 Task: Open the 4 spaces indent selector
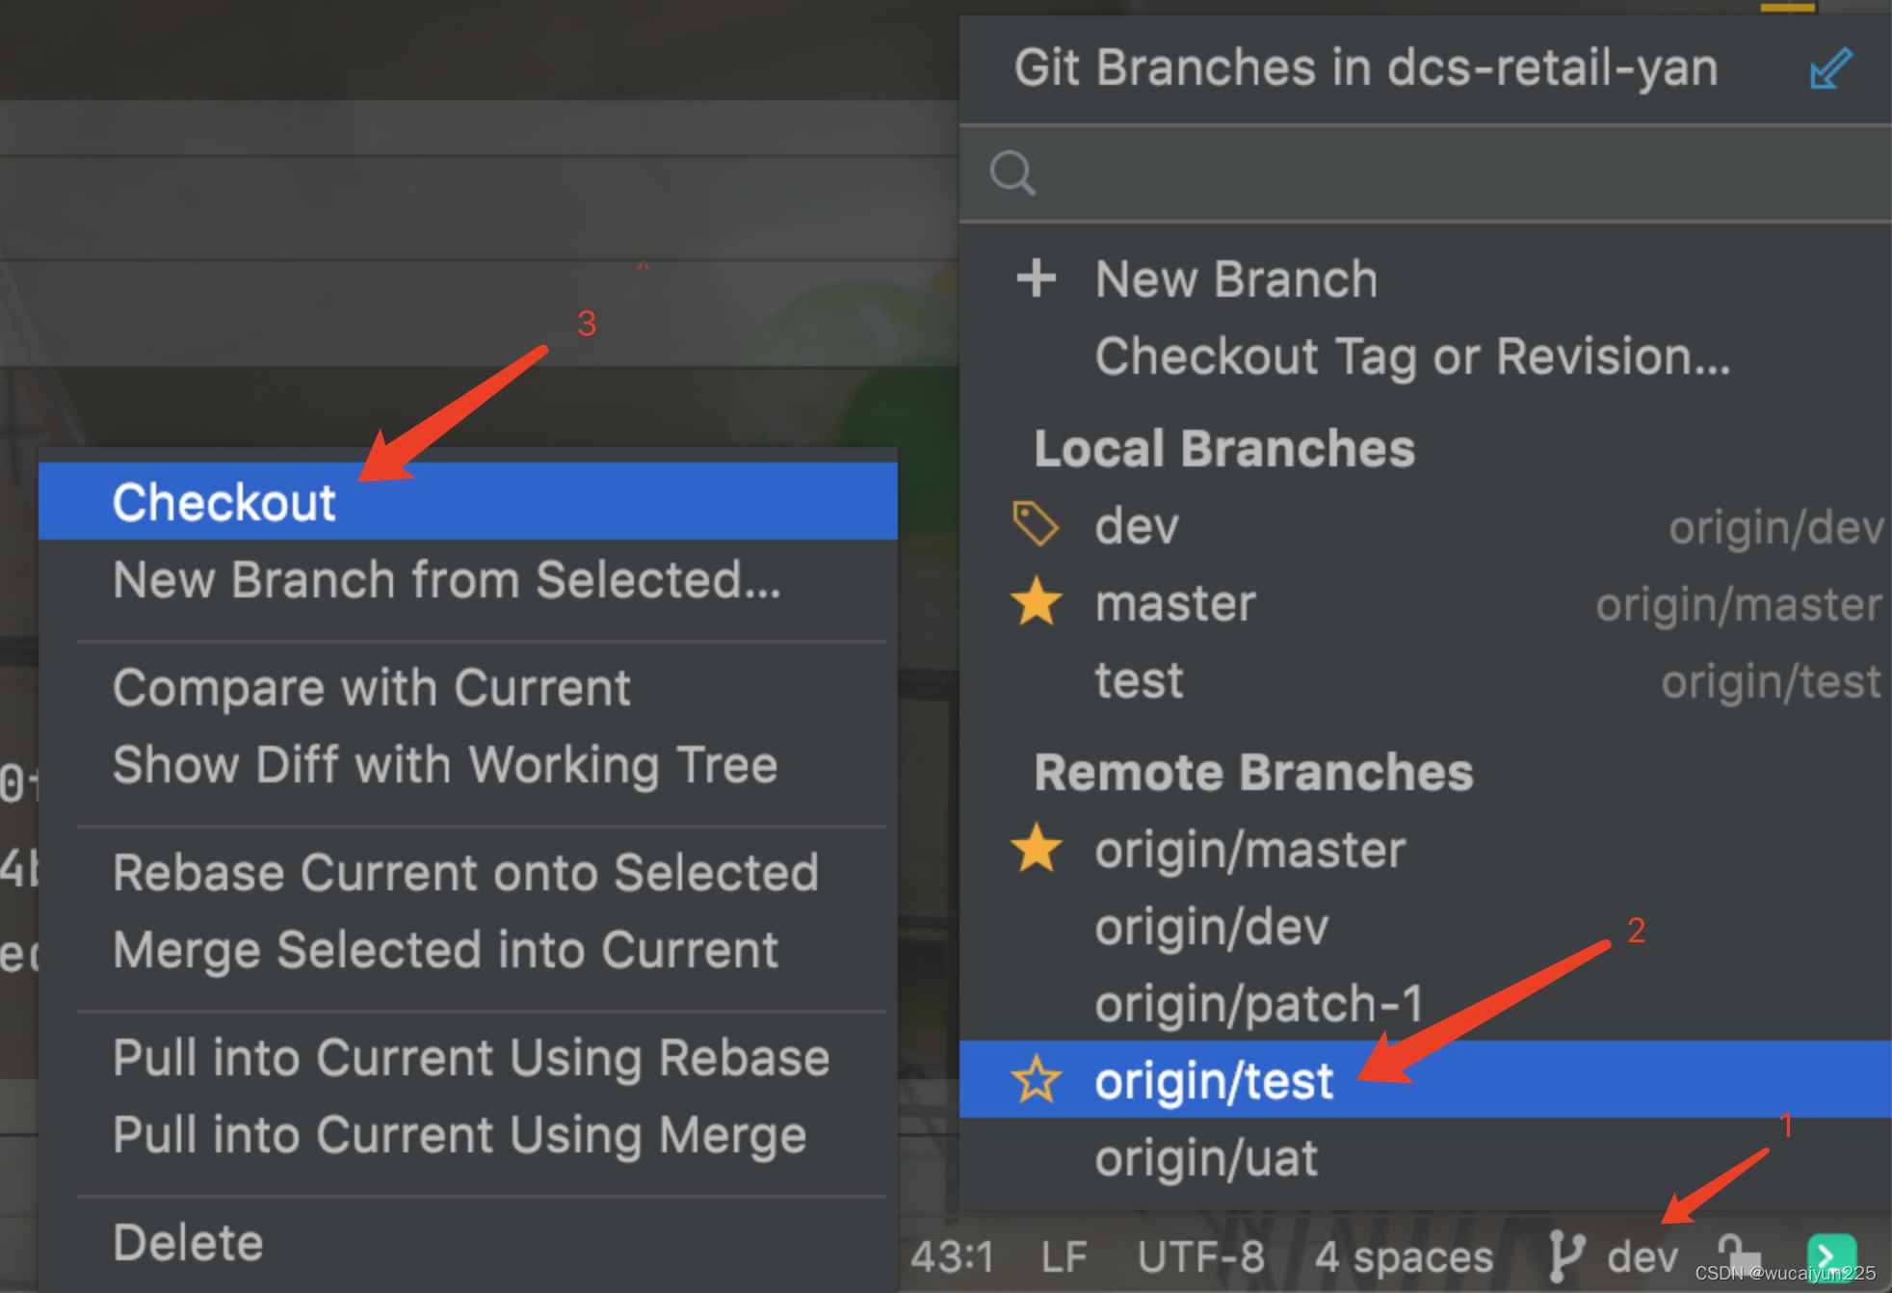1404,1256
